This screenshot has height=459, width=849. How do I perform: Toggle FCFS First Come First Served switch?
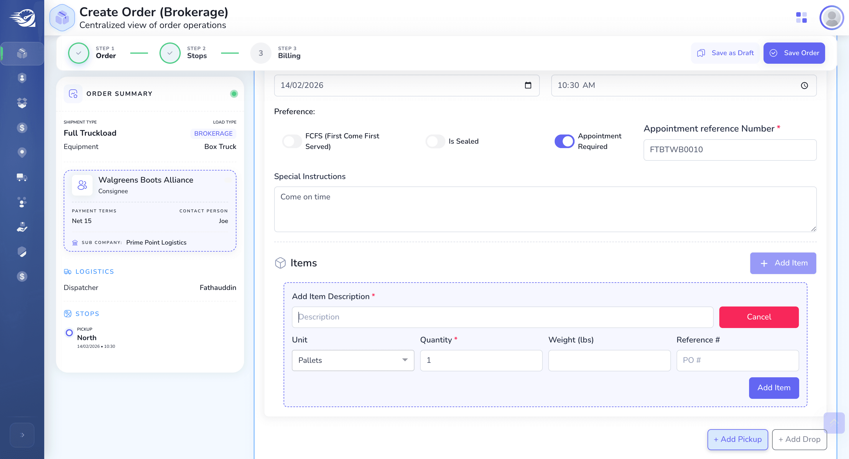[292, 141]
